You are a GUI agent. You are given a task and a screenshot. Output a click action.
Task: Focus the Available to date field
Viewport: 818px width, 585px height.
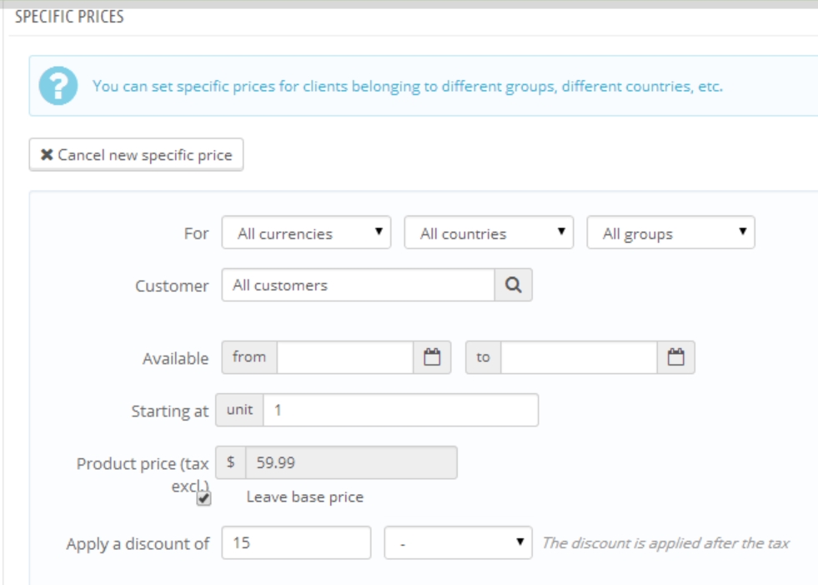click(580, 357)
